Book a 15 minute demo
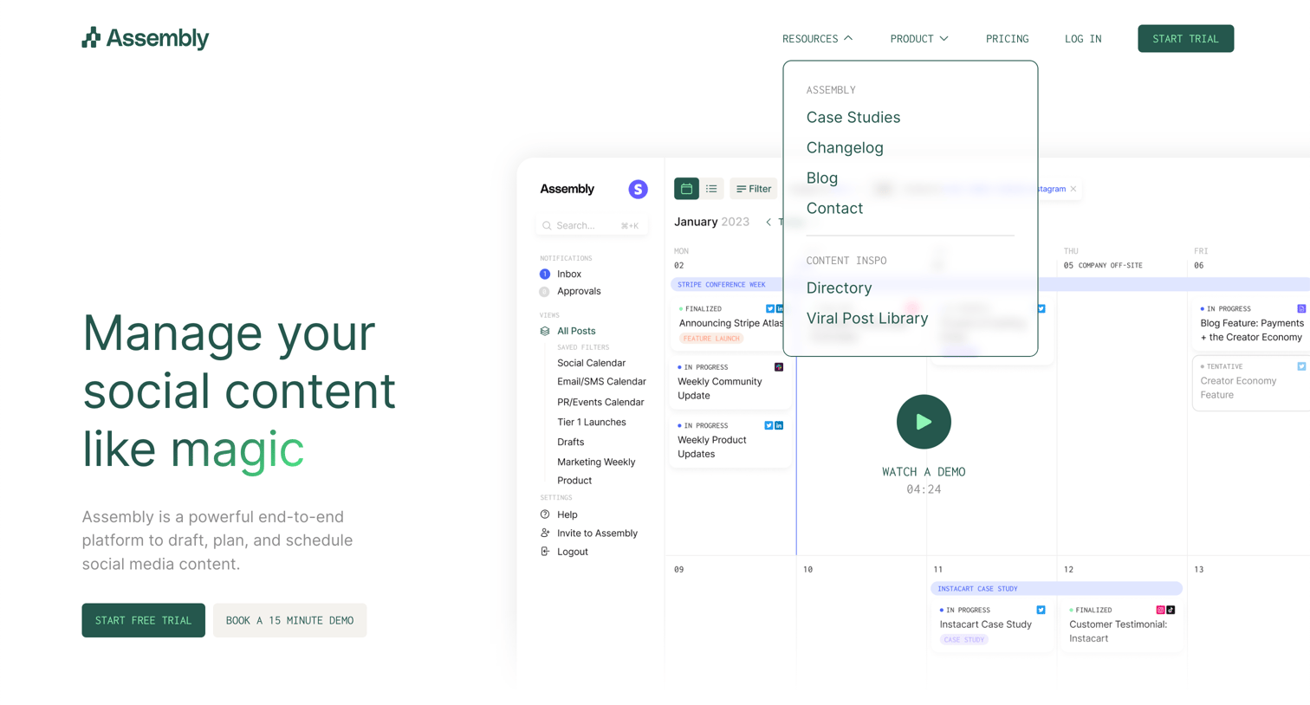 [289, 620]
